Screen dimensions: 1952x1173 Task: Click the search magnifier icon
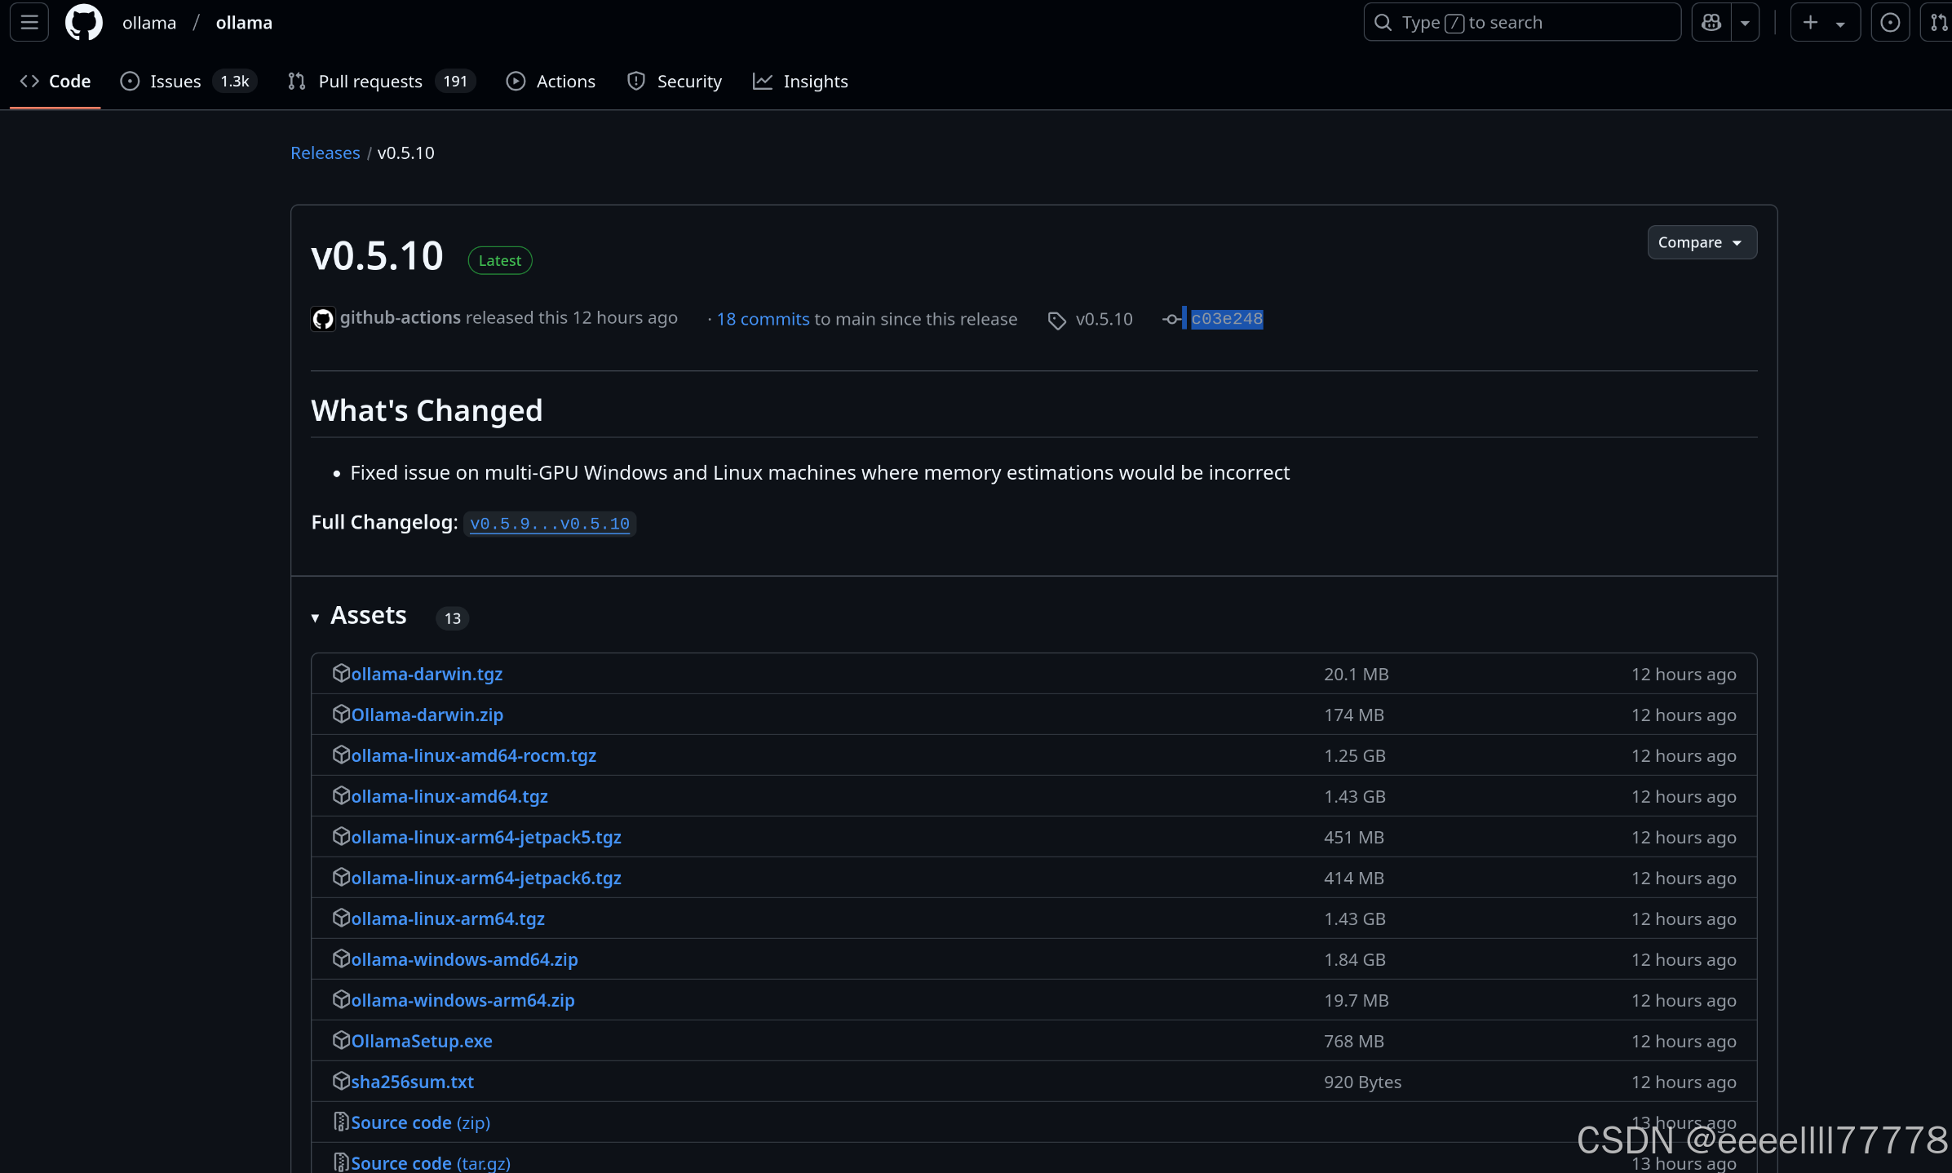[x=1383, y=22]
